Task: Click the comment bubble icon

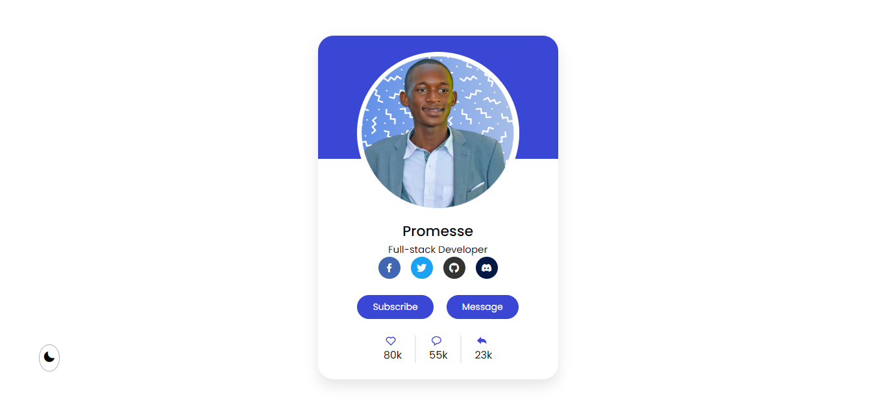Action: click(x=436, y=341)
